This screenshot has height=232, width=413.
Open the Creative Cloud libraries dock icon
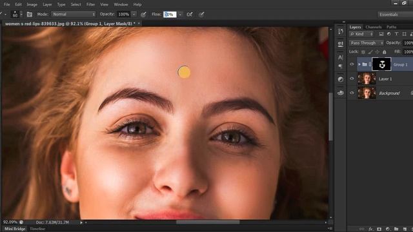pyautogui.click(x=341, y=93)
